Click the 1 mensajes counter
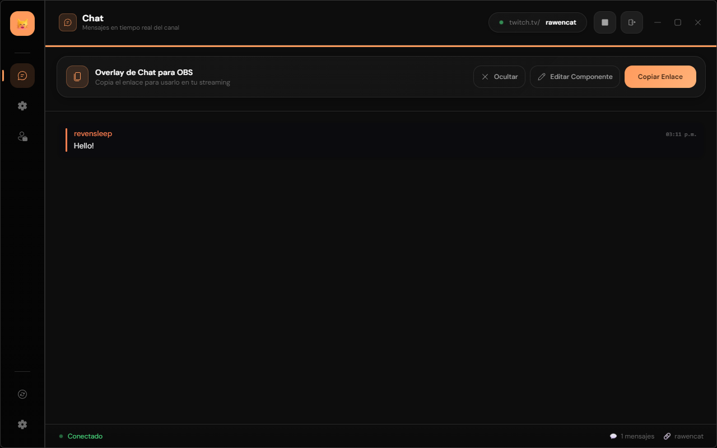717x448 pixels. click(632, 436)
